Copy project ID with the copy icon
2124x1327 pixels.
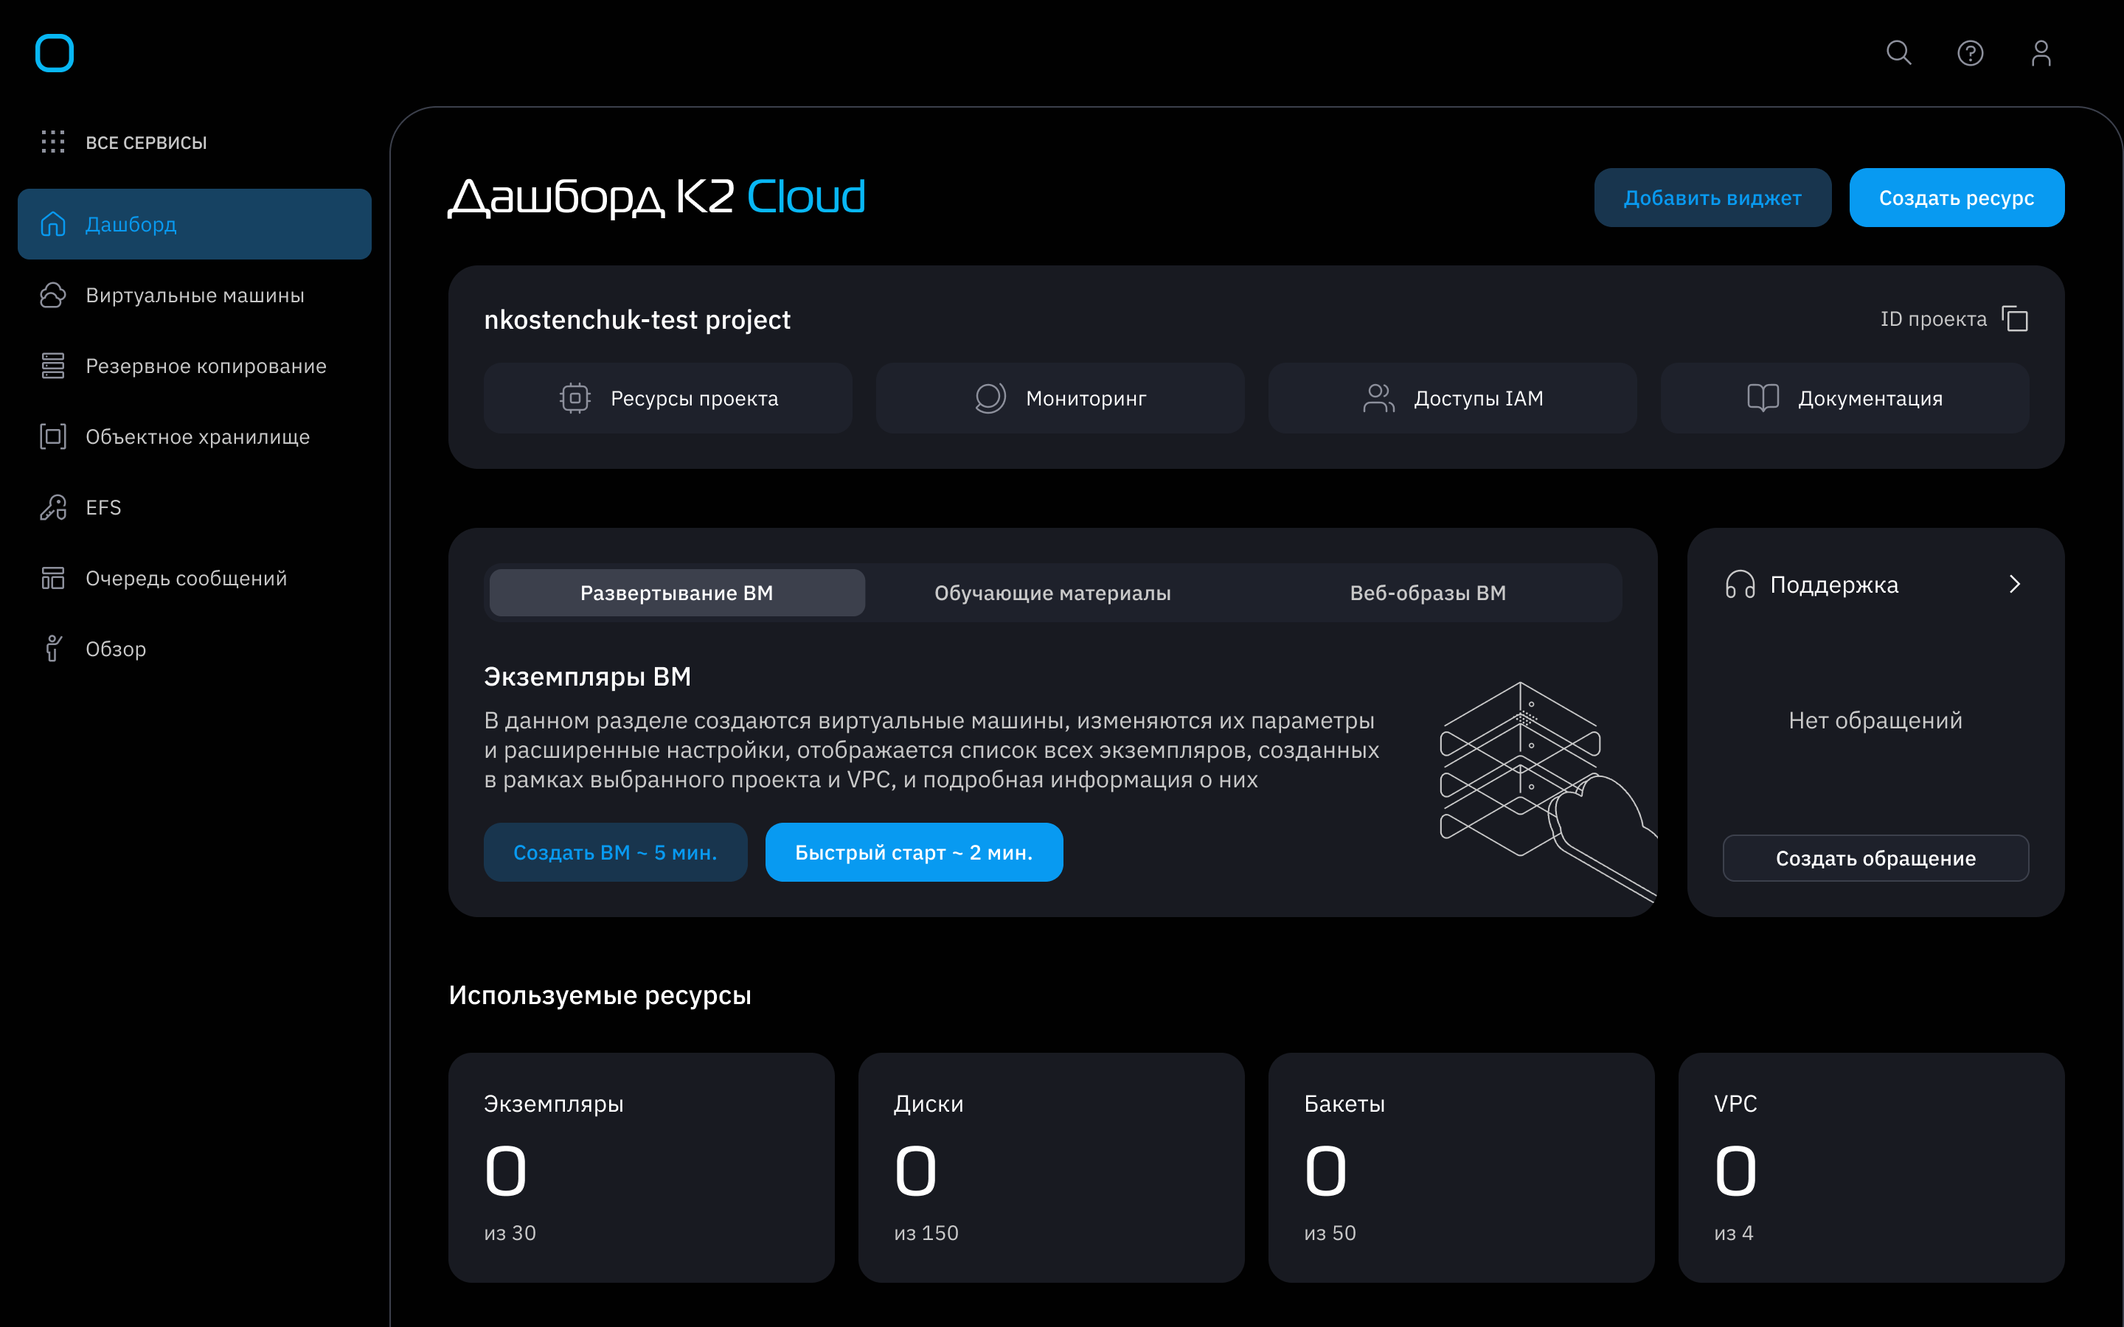coord(2014,318)
